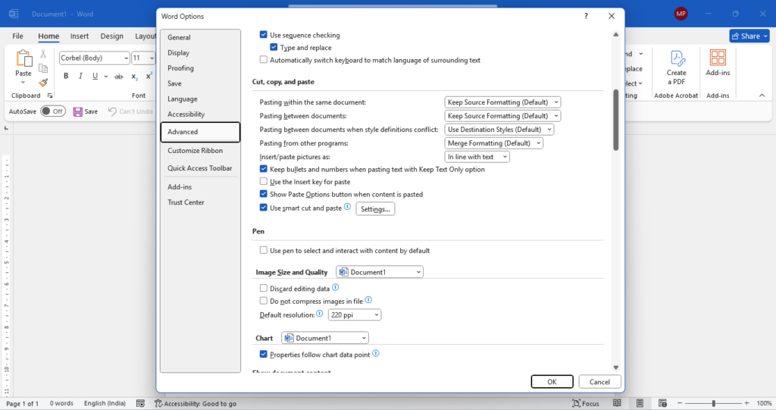Enable Use the Insert key for paste
This screenshot has height=410, width=776.
coord(263,182)
